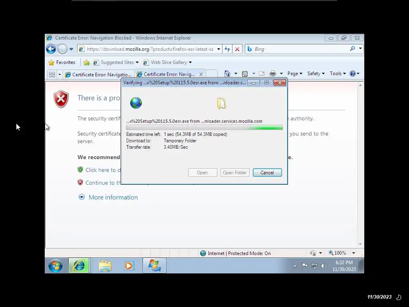Click the status bar privacy icon

[x=313, y=253]
